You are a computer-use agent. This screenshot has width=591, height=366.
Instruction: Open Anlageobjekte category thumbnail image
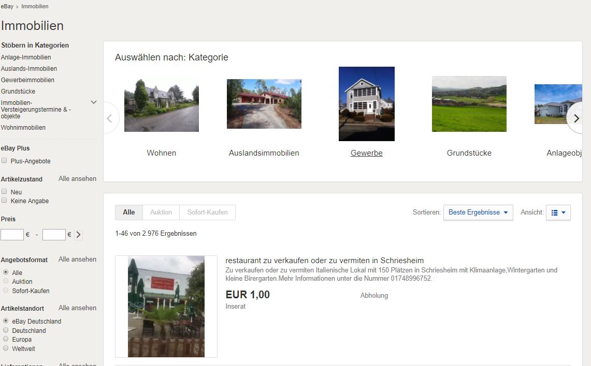pos(558,104)
